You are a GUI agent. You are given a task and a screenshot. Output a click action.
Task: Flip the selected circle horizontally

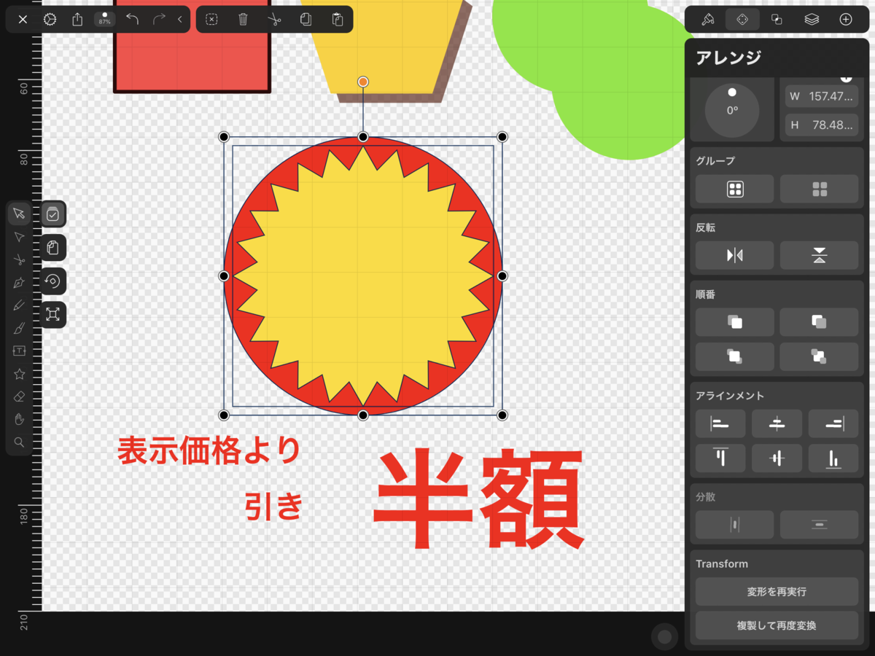click(x=734, y=255)
